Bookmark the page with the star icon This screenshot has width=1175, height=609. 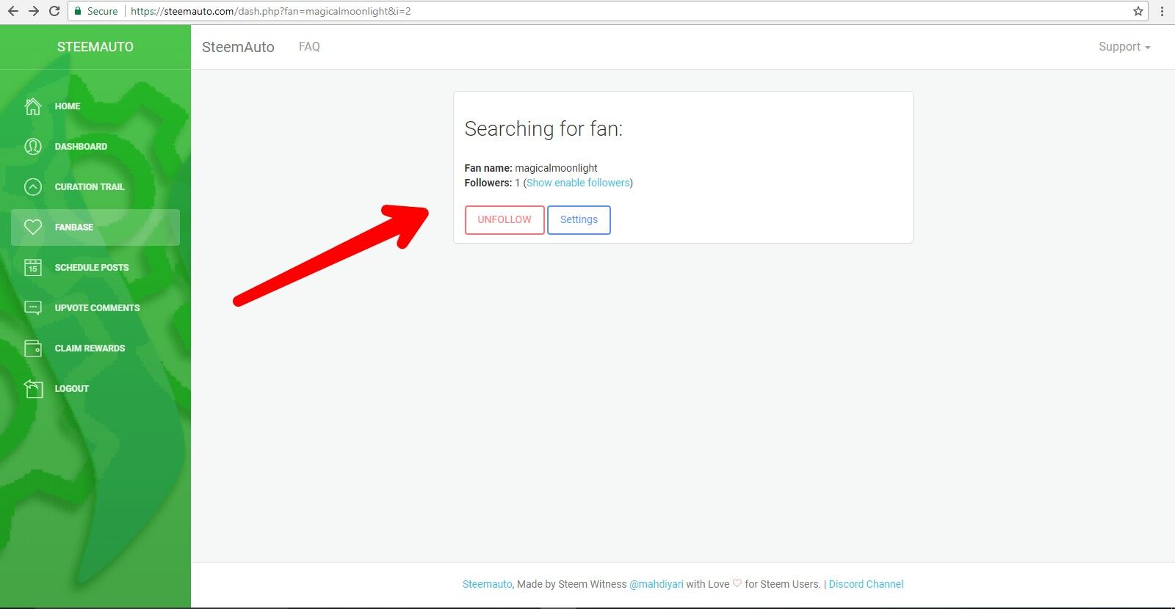tap(1138, 11)
